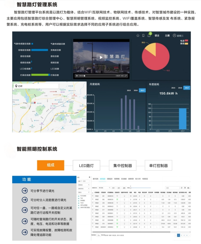The image size is (201, 244).
Task: Open the second group filter dropdown
Action: coord(84,189)
